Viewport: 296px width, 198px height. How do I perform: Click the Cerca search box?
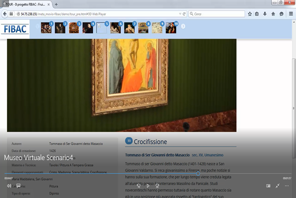click(x=216, y=14)
